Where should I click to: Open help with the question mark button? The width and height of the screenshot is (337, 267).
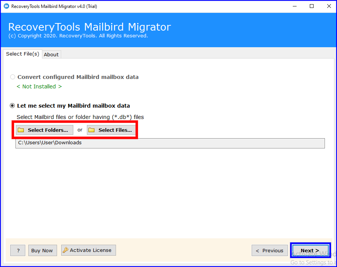pos(18,250)
